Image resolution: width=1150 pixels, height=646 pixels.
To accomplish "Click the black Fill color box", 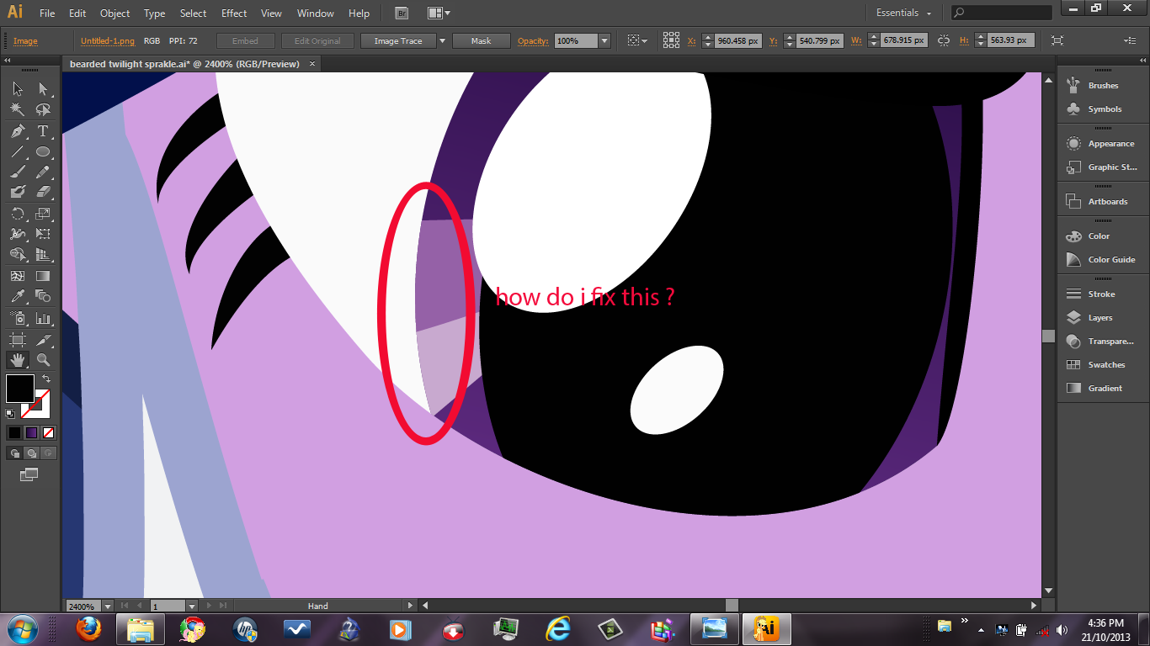I will pos(19,389).
